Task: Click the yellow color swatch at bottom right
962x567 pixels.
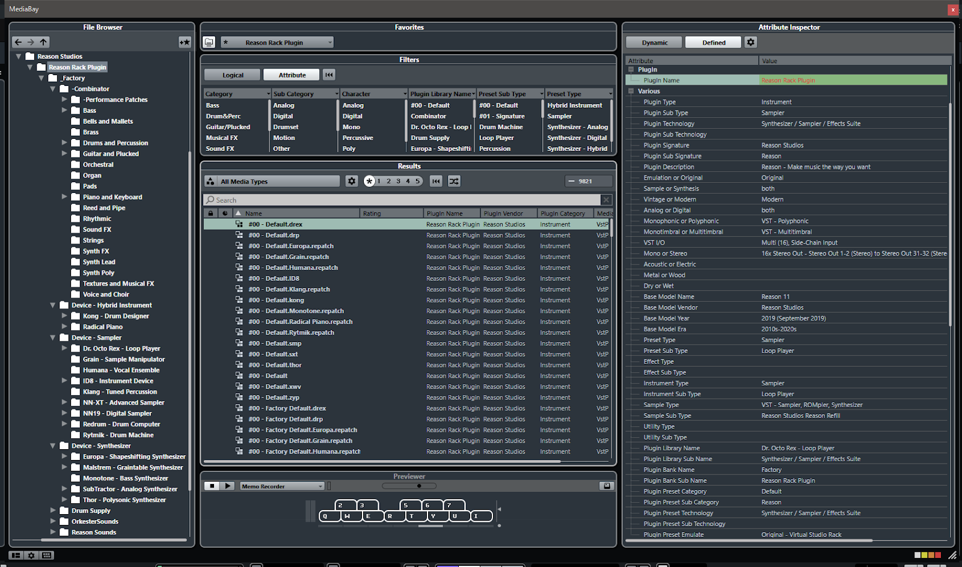Action: point(925,555)
